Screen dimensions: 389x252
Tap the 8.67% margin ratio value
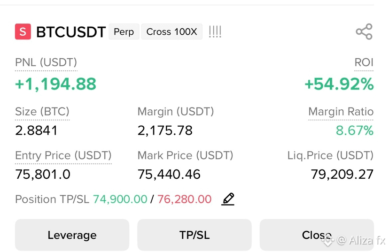(355, 130)
